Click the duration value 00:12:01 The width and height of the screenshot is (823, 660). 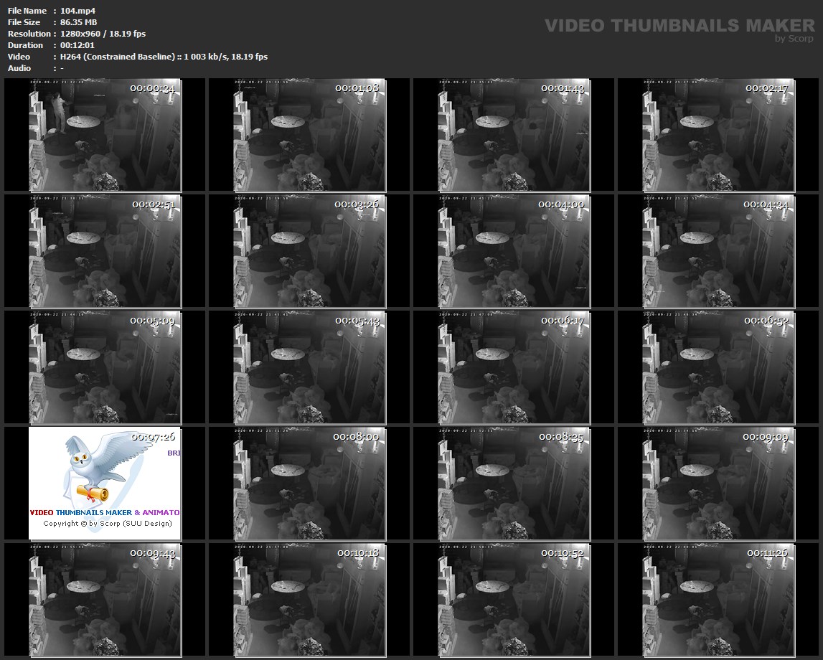click(77, 45)
